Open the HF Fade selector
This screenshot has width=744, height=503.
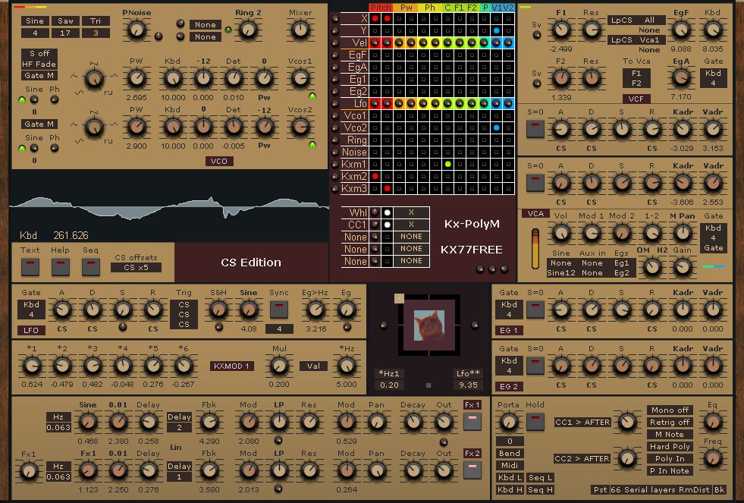pos(39,64)
